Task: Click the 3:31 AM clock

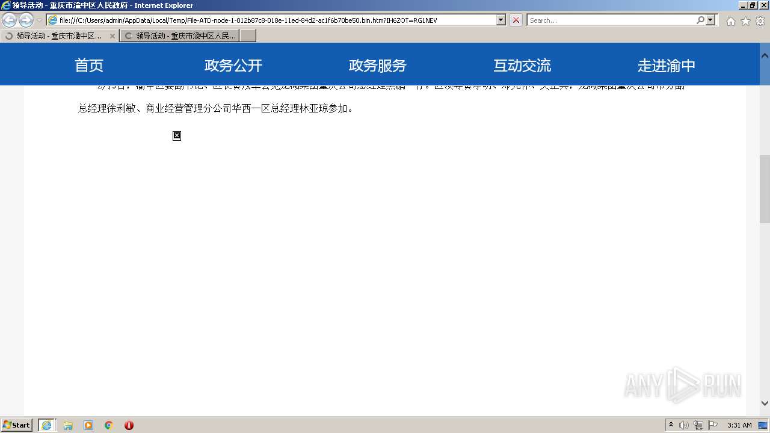Action: point(739,425)
